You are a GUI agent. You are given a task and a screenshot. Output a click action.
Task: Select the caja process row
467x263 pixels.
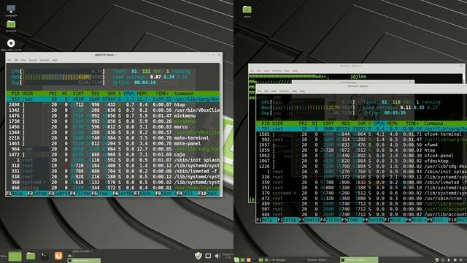click(x=113, y=154)
